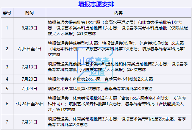Click the 序号 column header

coord(7,13)
